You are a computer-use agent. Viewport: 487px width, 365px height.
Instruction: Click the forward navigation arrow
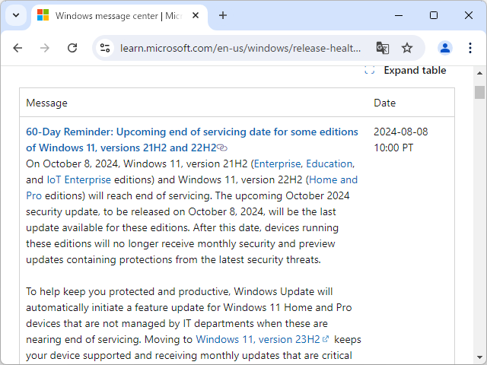pyautogui.click(x=45, y=48)
